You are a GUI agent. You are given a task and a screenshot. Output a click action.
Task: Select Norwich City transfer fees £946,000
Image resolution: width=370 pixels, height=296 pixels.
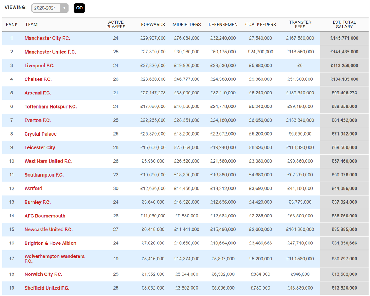point(300,274)
